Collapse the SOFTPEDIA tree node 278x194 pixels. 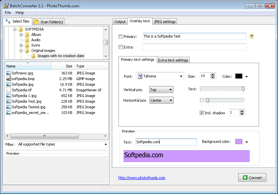[15, 29]
